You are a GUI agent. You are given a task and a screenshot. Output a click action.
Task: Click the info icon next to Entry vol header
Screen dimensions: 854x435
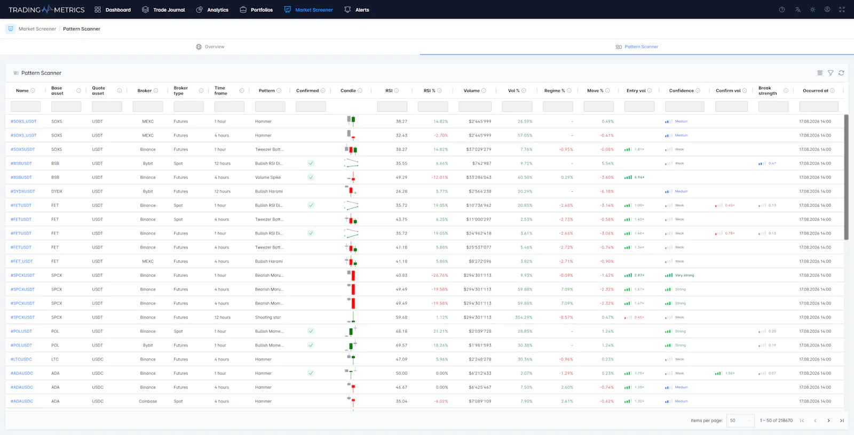pos(650,91)
